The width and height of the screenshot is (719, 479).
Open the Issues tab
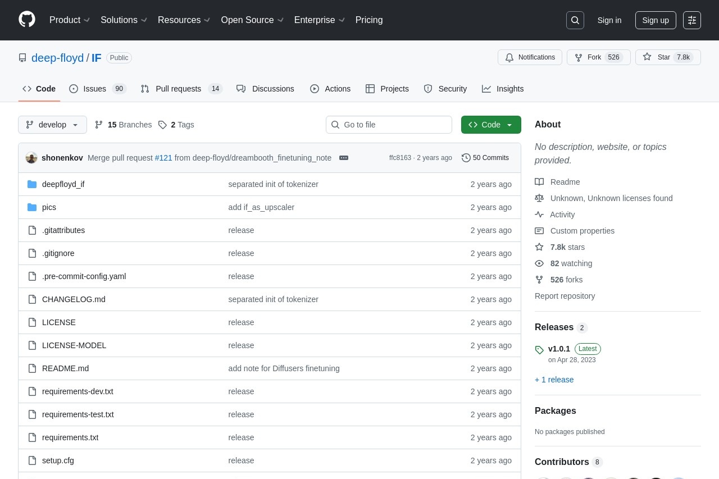[x=98, y=89]
